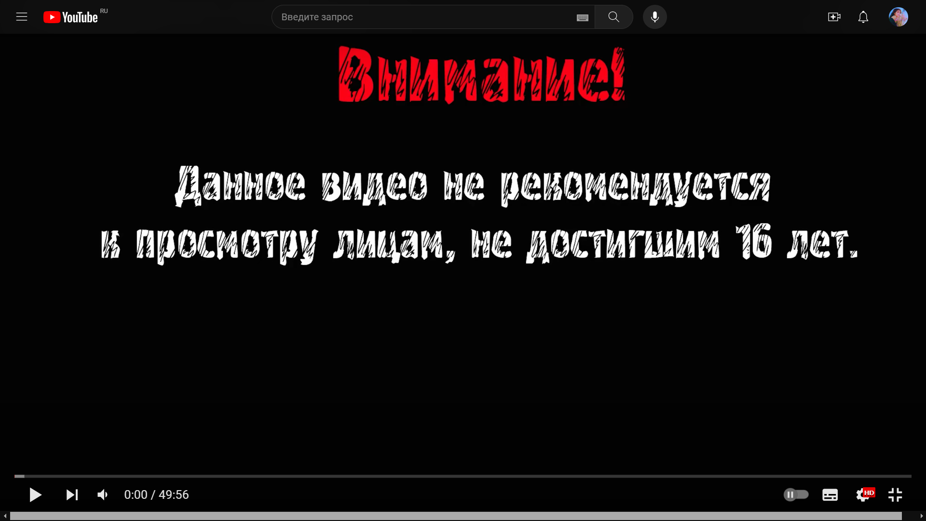Click the YouTube logo home link
926x521 pixels.
pos(71,17)
